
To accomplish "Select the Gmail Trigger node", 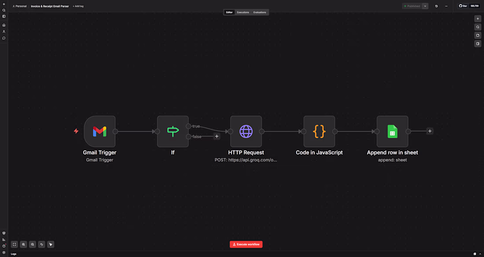I will tap(100, 132).
